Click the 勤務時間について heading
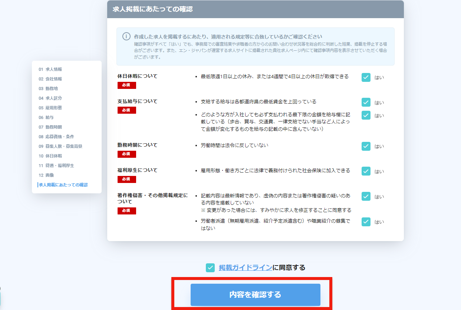The width and height of the screenshot is (461, 310). pyautogui.click(x=138, y=145)
